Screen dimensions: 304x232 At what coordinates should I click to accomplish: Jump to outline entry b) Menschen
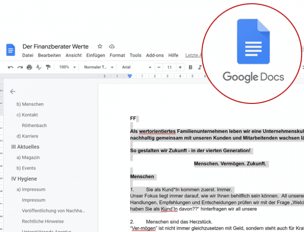pyautogui.click(x=30, y=104)
